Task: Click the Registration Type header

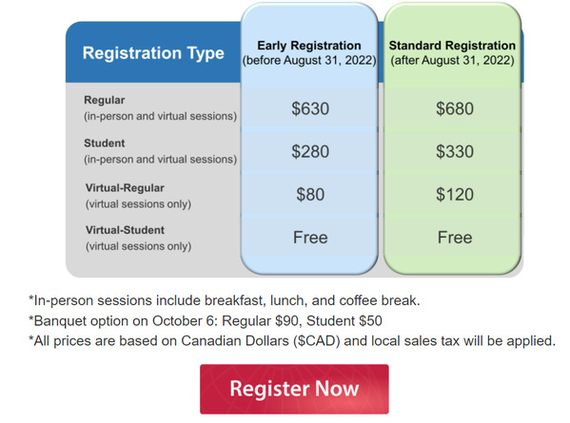Action: 153,53
